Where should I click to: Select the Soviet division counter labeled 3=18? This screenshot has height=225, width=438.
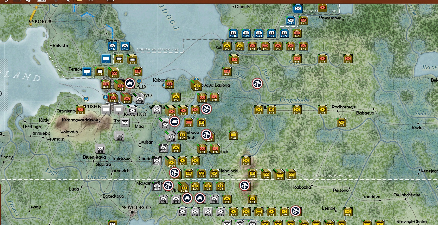click(246, 161)
